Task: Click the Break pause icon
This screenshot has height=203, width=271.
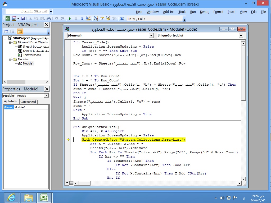Action: coord(76,19)
